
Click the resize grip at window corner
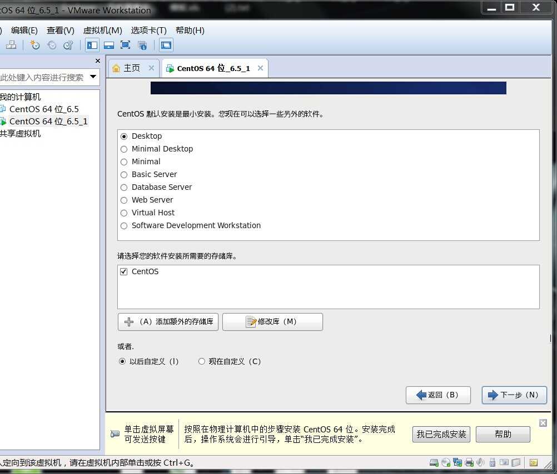click(548, 463)
